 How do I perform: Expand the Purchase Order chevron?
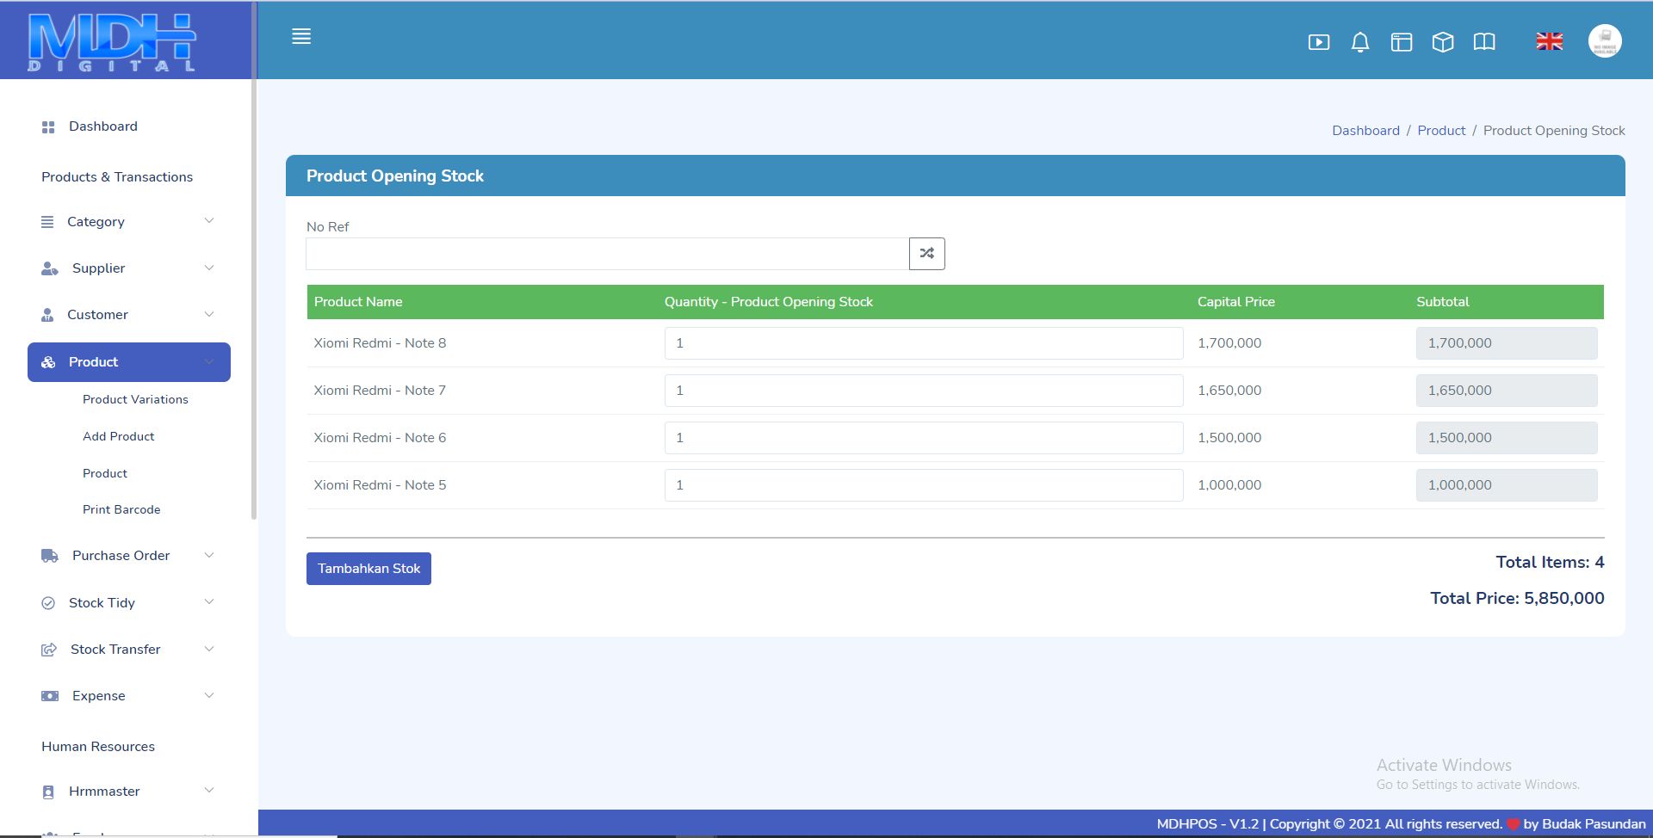209,555
